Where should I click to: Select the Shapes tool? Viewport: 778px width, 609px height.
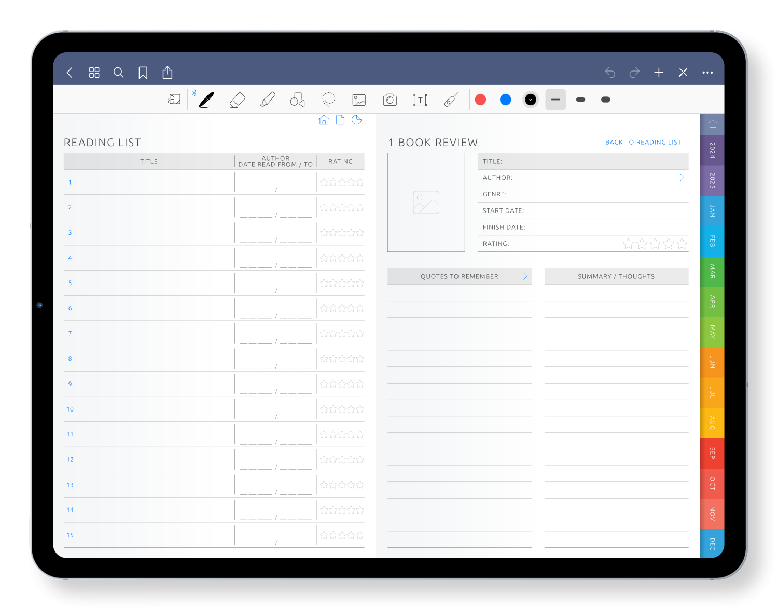(x=298, y=100)
